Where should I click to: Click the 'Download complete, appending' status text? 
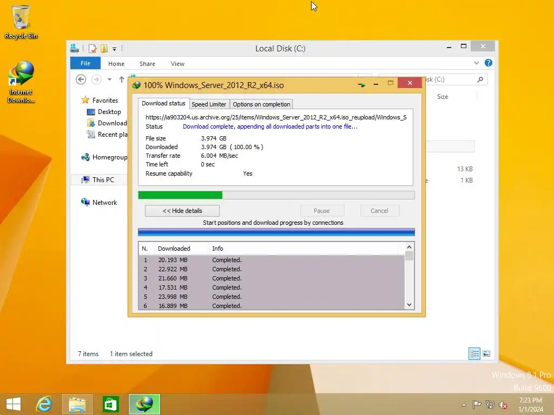click(270, 126)
